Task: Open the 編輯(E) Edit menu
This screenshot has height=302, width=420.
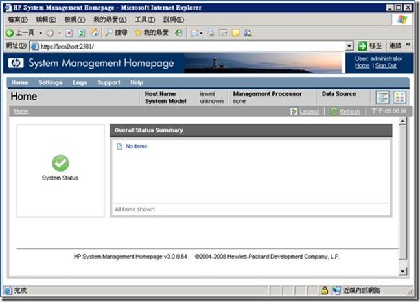Action: click(46, 19)
